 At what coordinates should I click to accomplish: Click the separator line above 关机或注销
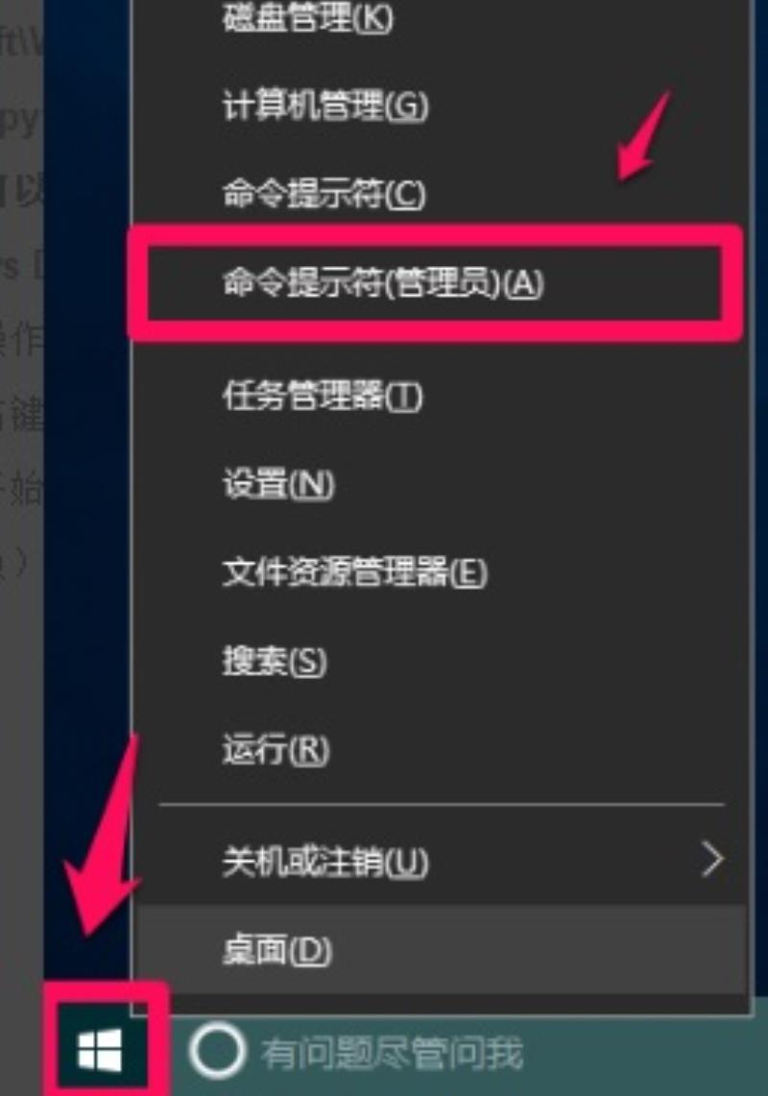click(x=442, y=805)
